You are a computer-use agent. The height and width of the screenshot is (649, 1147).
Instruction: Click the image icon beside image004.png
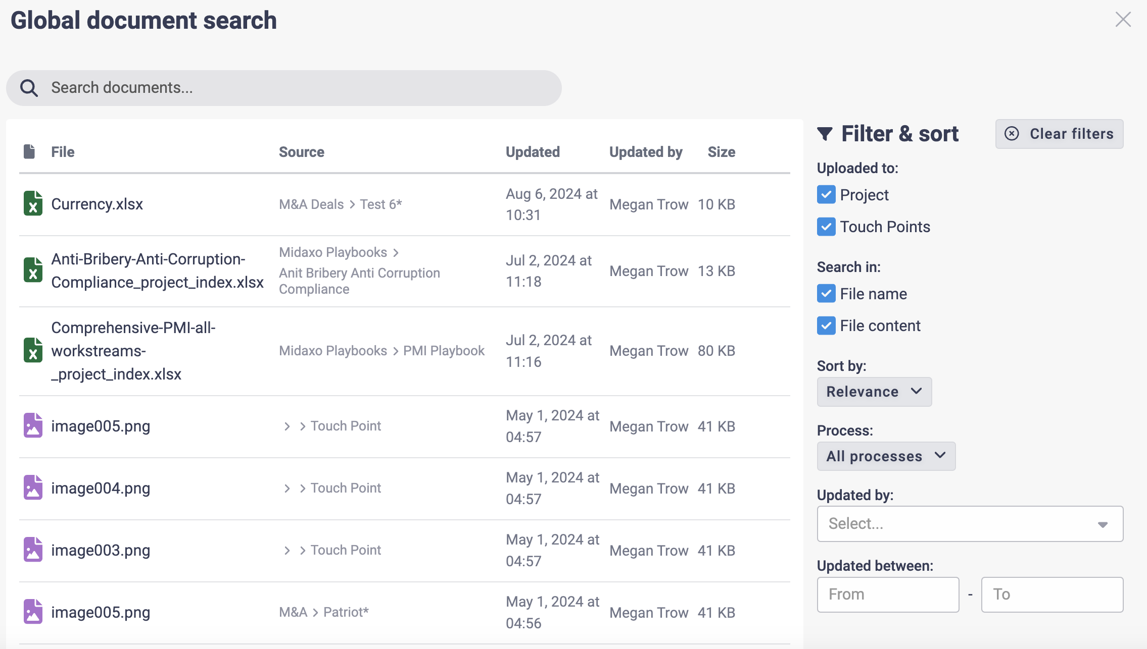click(33, 488)
